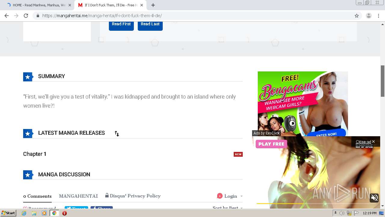
Task: Open the Chrome profile avatar
Action: coord(368,16)
